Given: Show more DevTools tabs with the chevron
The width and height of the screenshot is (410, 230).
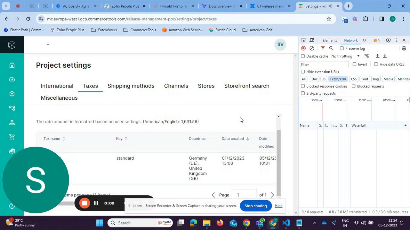Looking at the screenshot, I should tap(364, 40).
